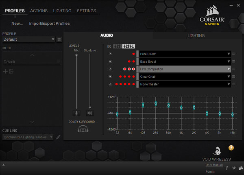
Task: Switch to the Profiles tab
Action: pos(15,11)
